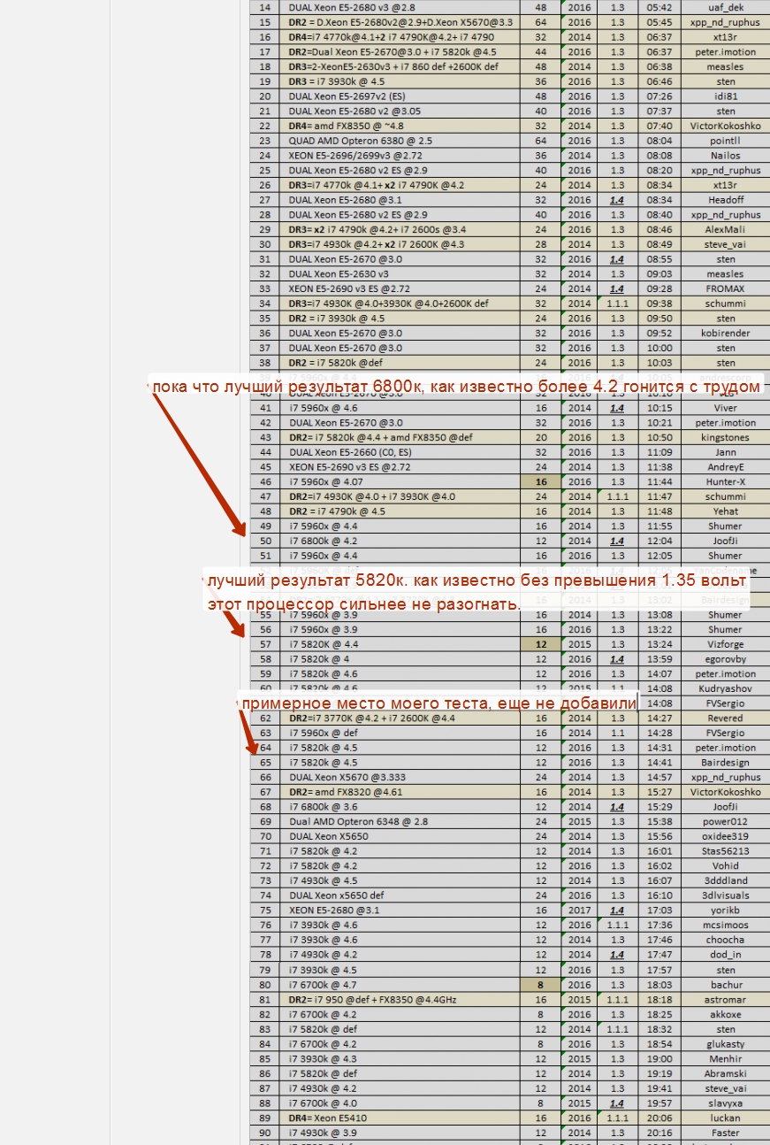The image size is (770, 1145).
Task: Open the underlined 1.4 version in Headoff's row
Action: point(616,200)
